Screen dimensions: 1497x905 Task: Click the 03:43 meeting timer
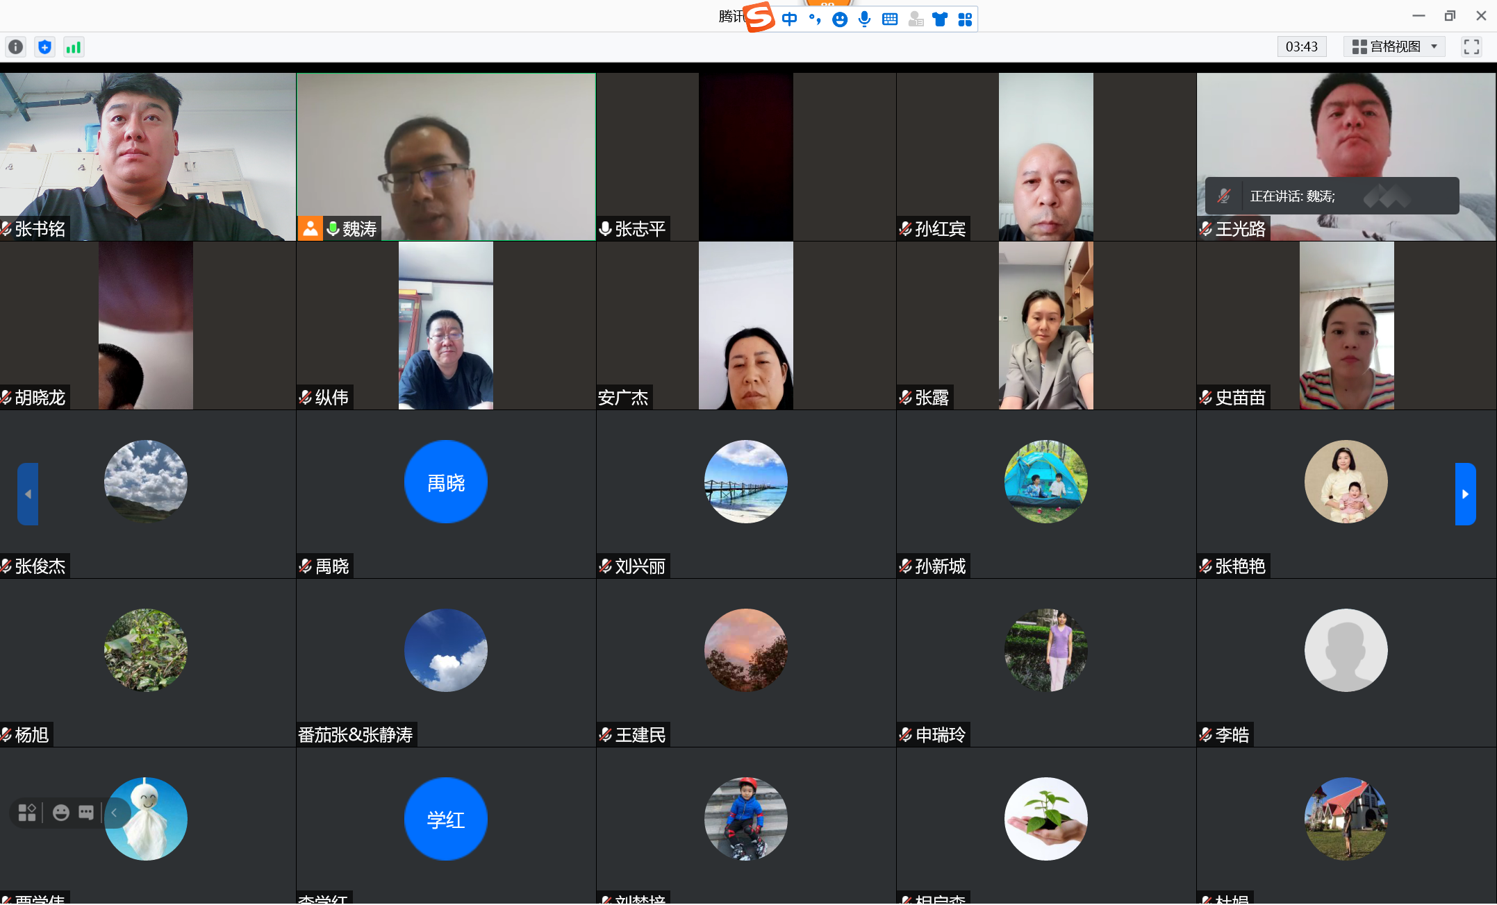pyautogui.click(x=1301, y=47)
